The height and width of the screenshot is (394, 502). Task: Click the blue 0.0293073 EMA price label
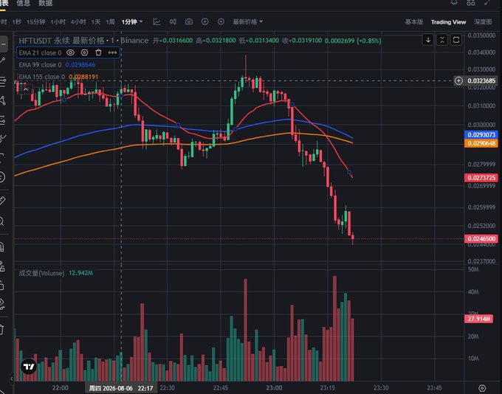point(481,134)
